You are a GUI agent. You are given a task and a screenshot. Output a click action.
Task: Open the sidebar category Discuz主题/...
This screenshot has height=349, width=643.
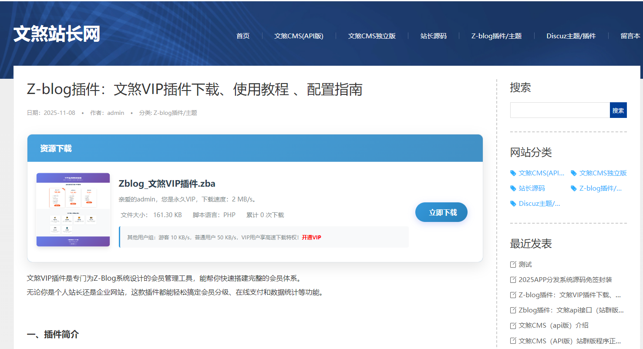539,204
